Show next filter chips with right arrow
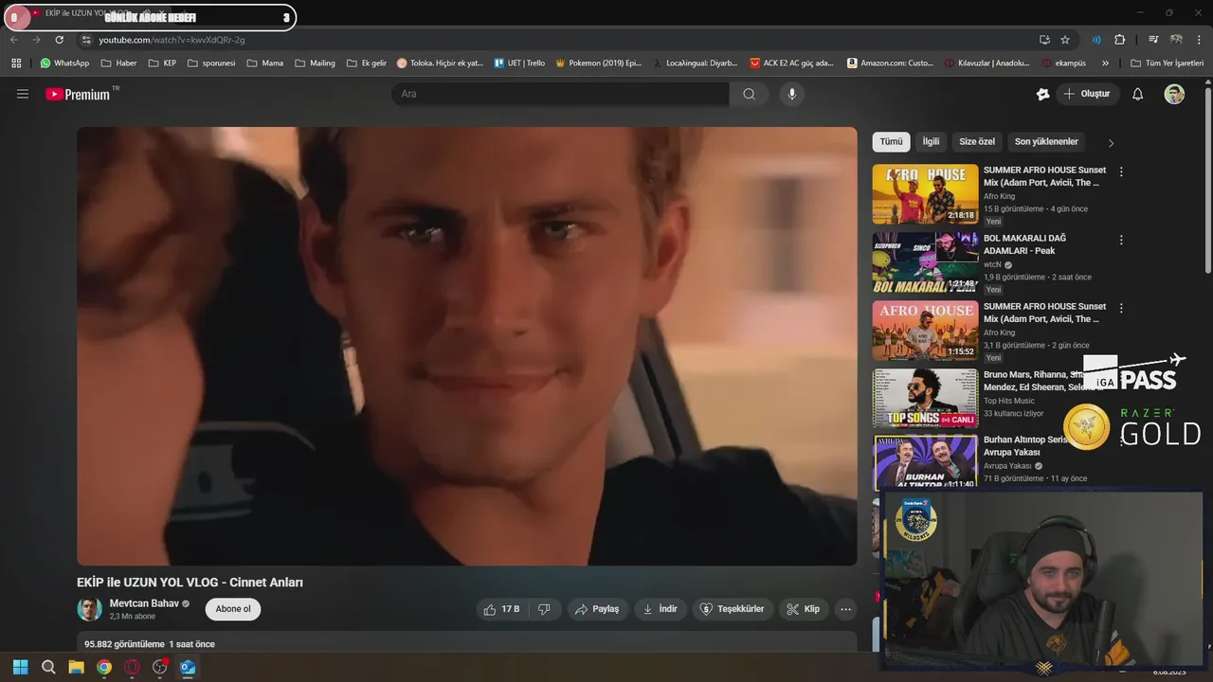The image size is (1213, 682). tap(1111, 143)
